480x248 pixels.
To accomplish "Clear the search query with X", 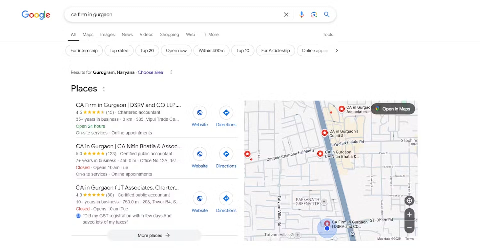I will pyautogui.click(x=286, y=15).
